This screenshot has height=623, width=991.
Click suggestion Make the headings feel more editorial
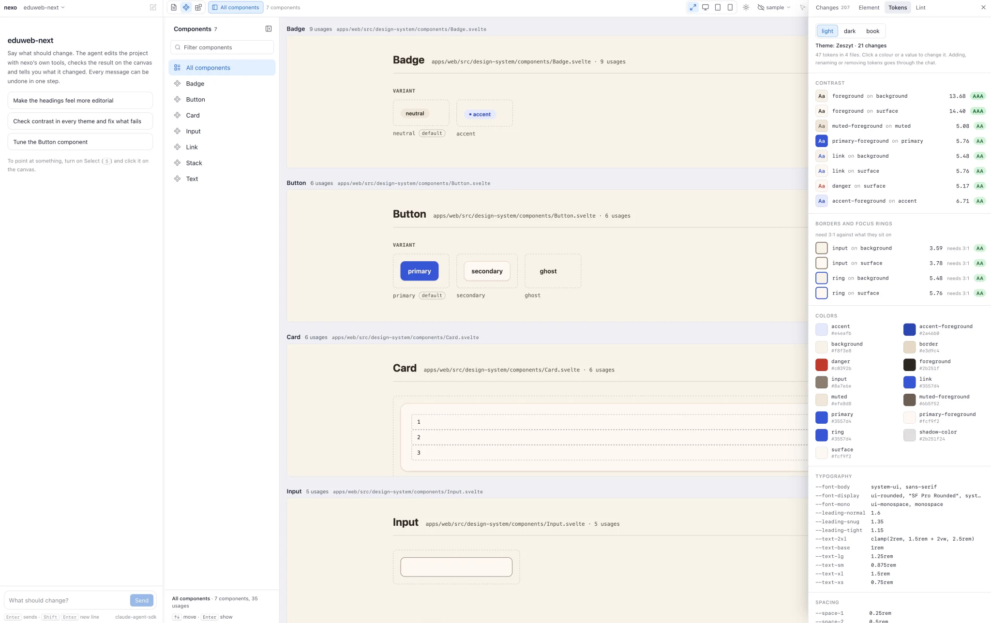coord(80,101)
